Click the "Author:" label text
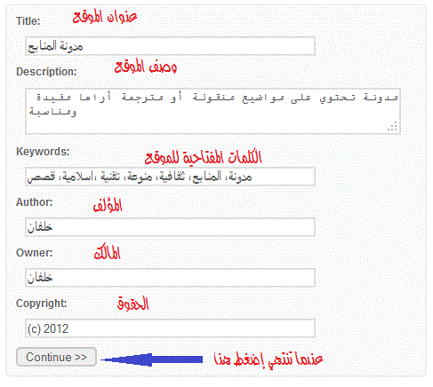 35,202
